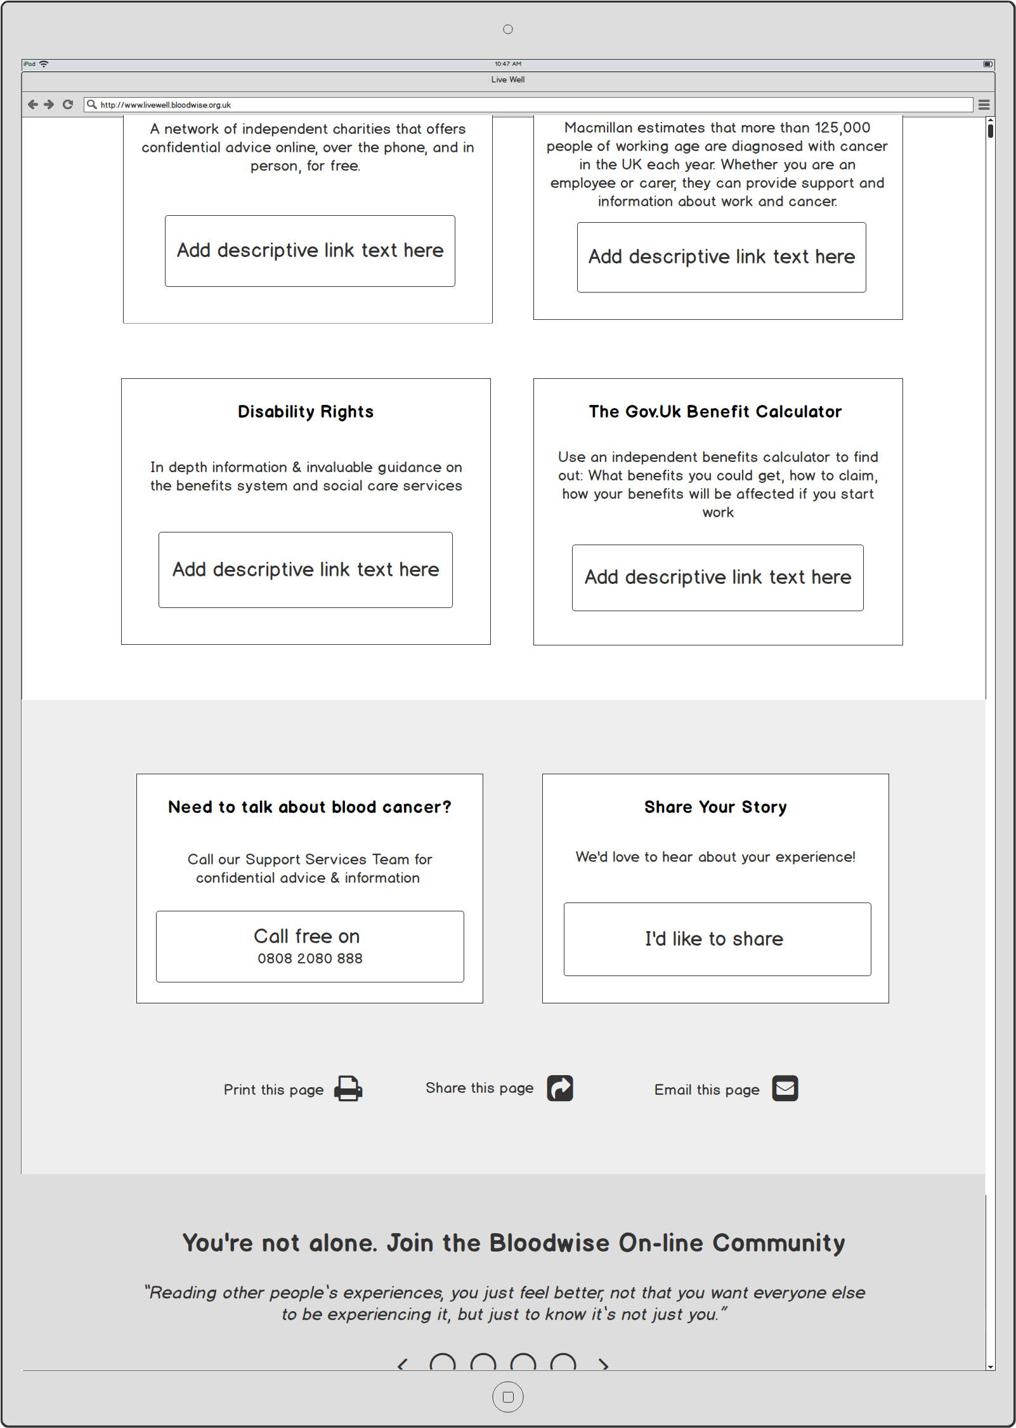Click the browser forward arrow

[x=49, y=105]
